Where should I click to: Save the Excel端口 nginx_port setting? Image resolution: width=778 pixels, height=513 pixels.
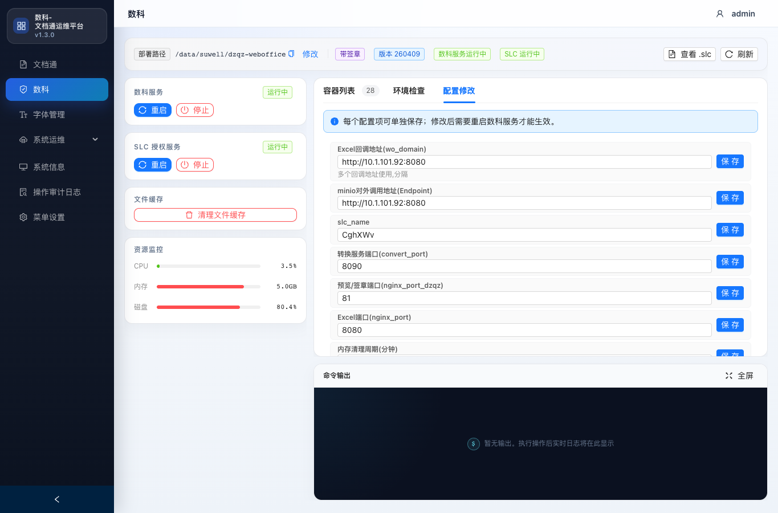[x=730, y=325]
